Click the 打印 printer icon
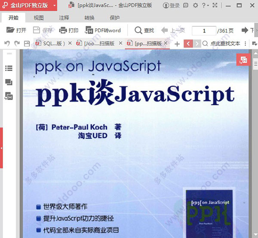Screen dimensions: 258x238 (63, 30)
